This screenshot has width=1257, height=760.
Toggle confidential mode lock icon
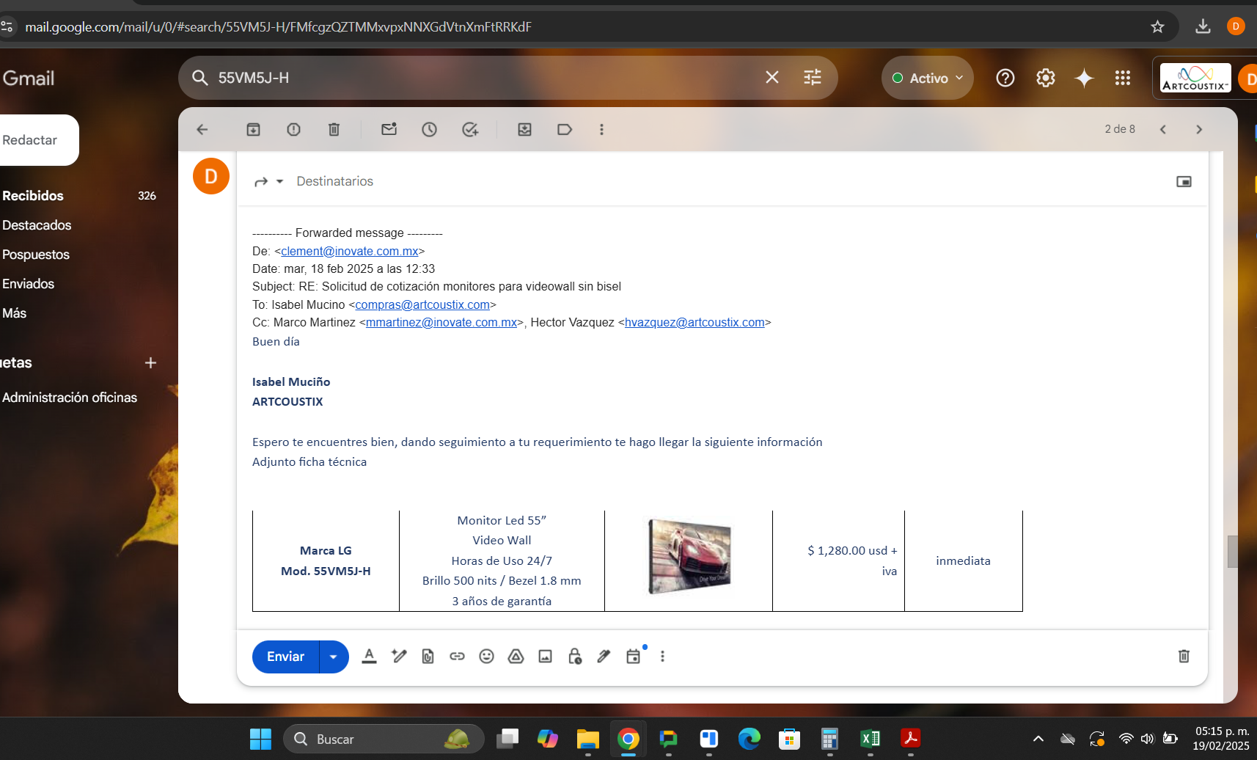[575, 657]
